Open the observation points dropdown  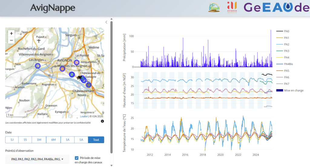37,159
